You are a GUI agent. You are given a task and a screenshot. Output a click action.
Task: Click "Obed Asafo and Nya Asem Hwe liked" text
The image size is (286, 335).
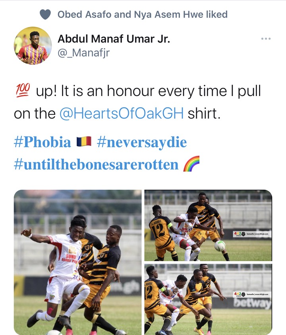143,15
